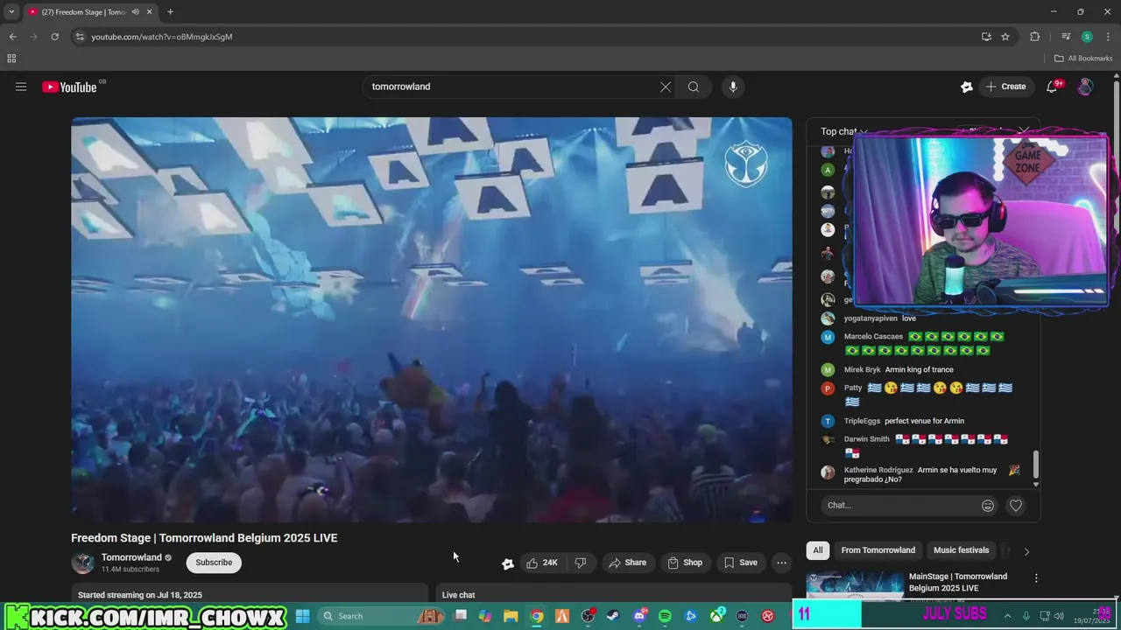Subscribe to the Tomorrowland channel
Image resolution: width=1121 pixels, height=630 pixels.
(214, 563)
